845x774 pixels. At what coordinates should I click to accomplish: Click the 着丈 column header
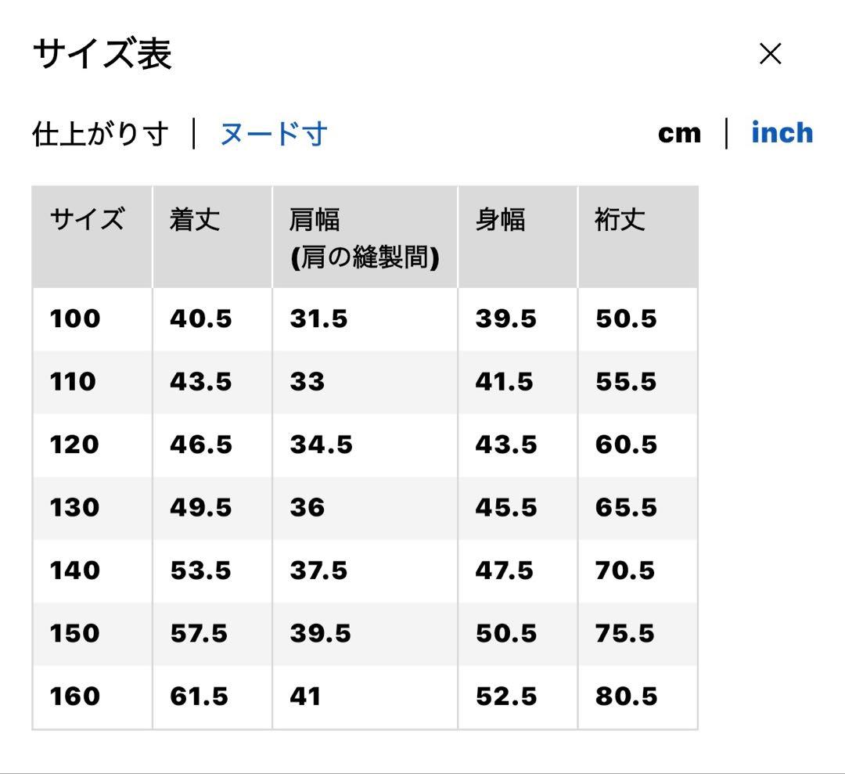(x=195, y=220)
